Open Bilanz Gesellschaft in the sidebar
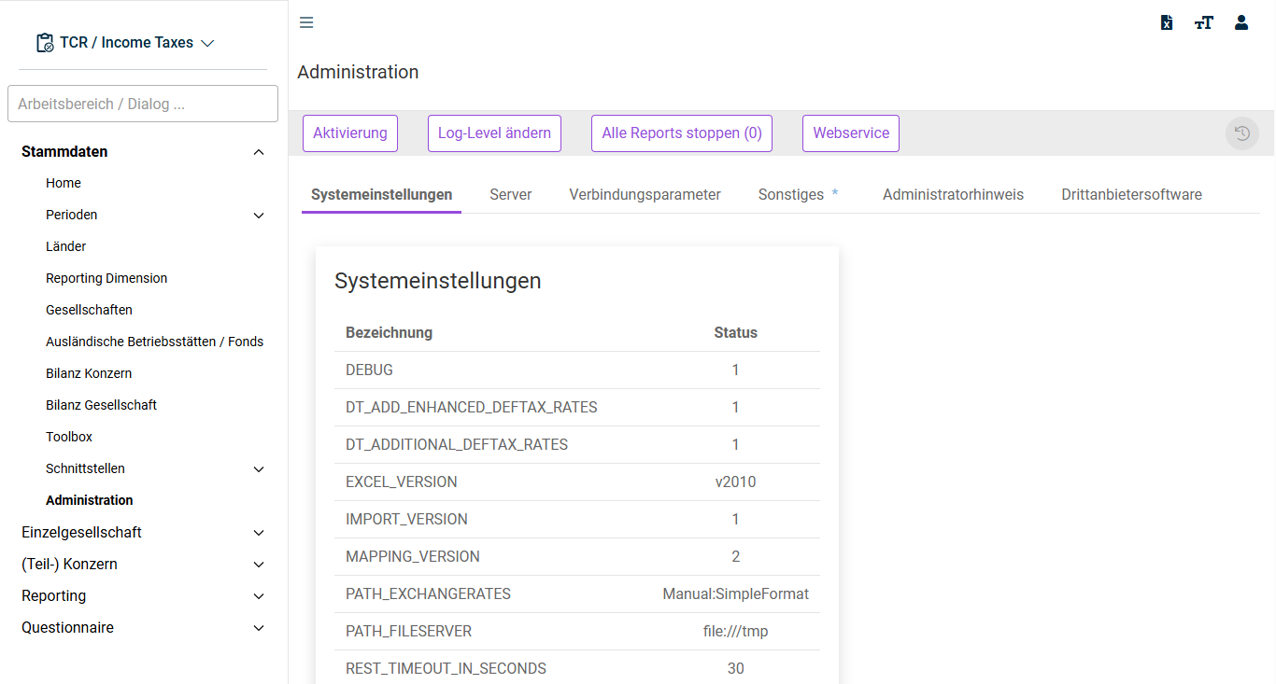Screen dimensions: 1276x684 (101, 406)
